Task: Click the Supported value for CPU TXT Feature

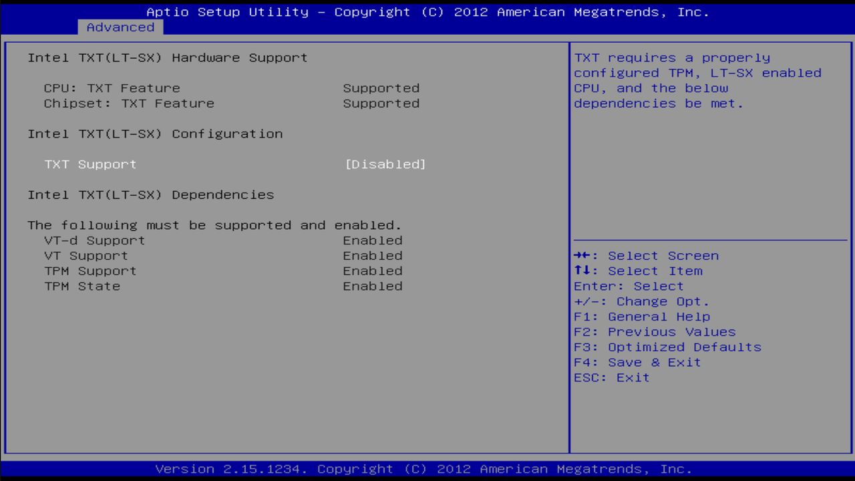Action: click(x=381, y=88)
